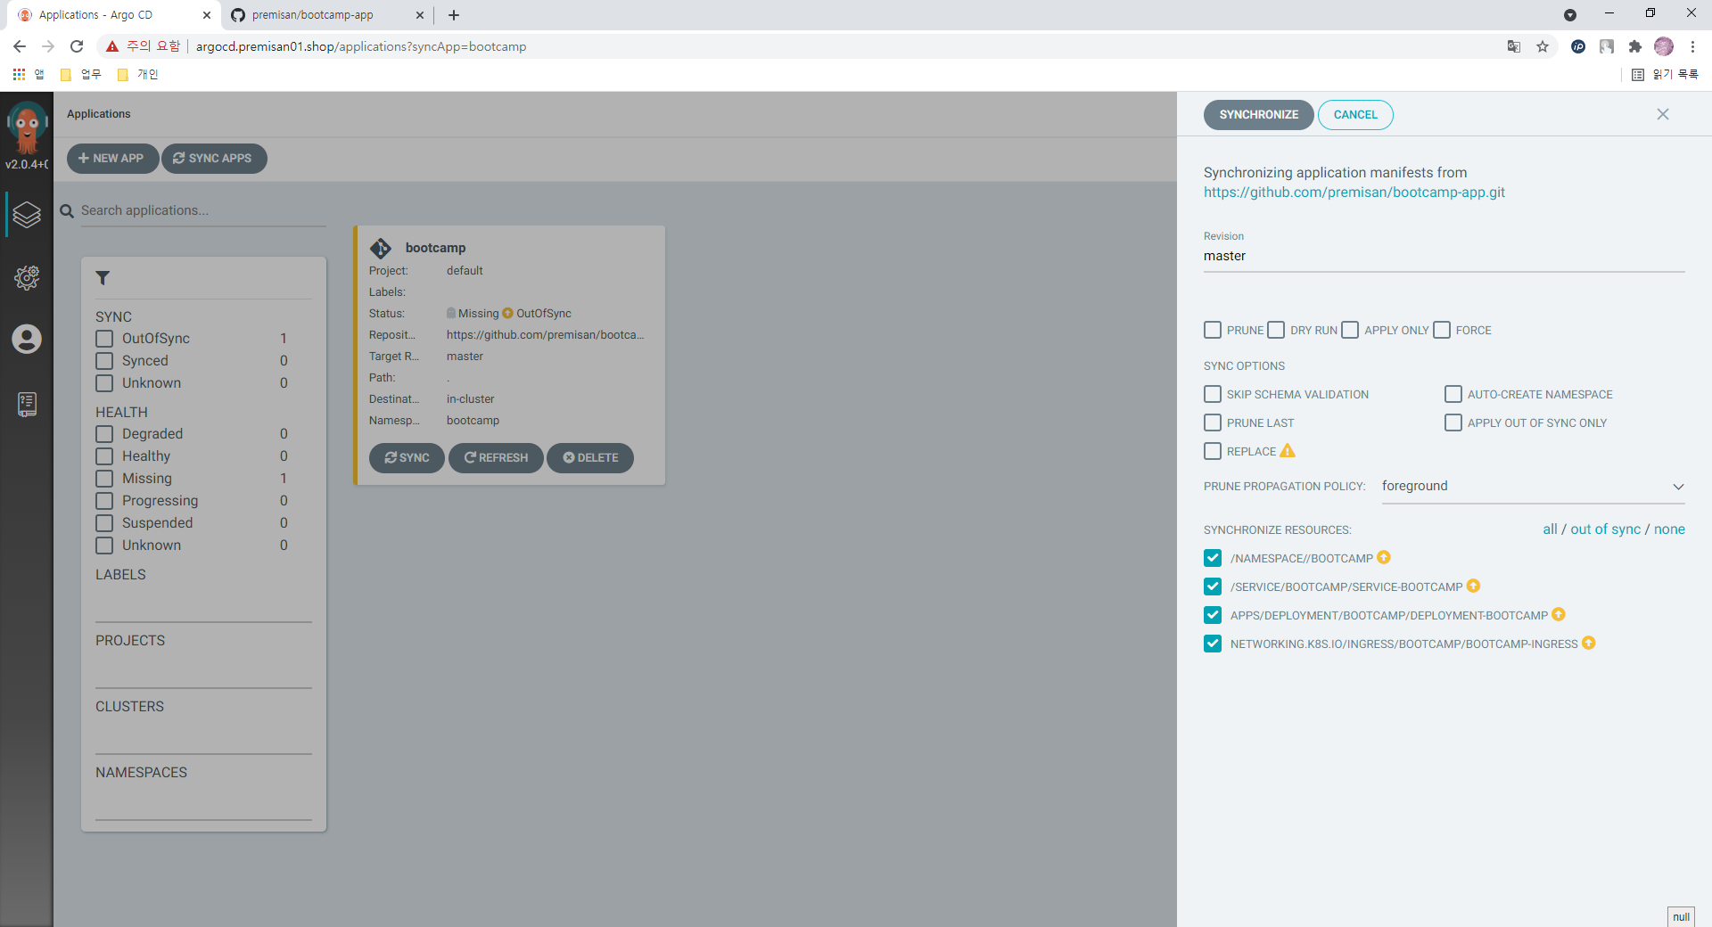Open the Chrome three-dot menu

coord(1692,46)
